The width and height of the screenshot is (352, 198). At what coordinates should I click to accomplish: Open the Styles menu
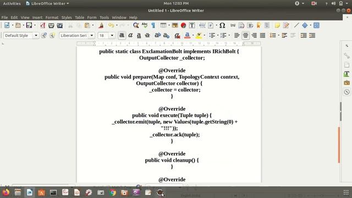click(x=67, y=18)
